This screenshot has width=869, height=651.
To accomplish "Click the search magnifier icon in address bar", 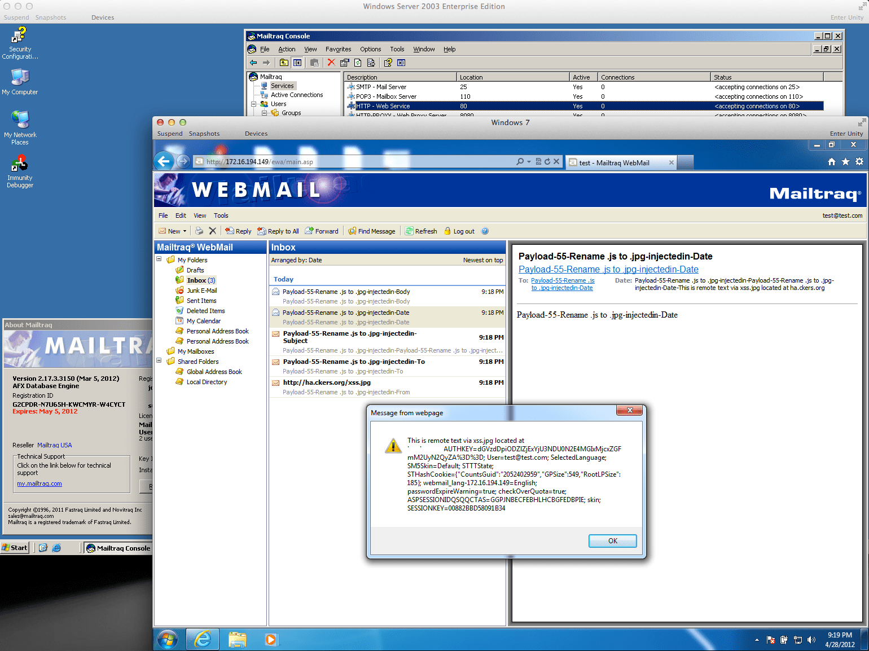I will [x=520, y=162].
